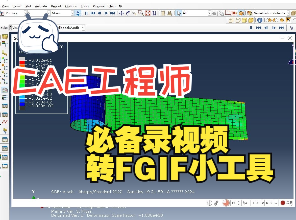Open the Tools menu
Viewport: 296px width, 220px height.
[x=85, y=6]
